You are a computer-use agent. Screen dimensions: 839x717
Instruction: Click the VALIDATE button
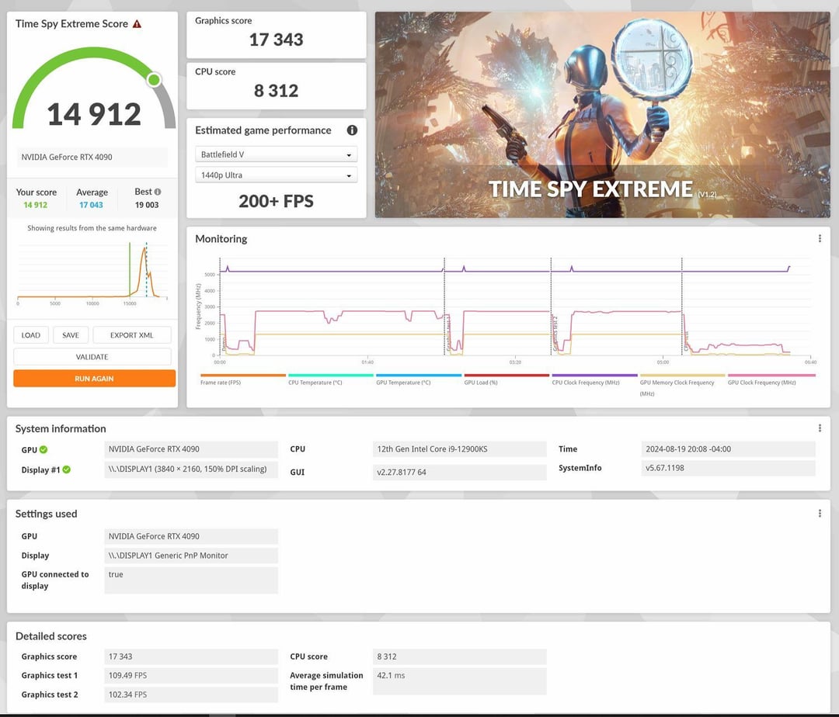click(92, 356)
